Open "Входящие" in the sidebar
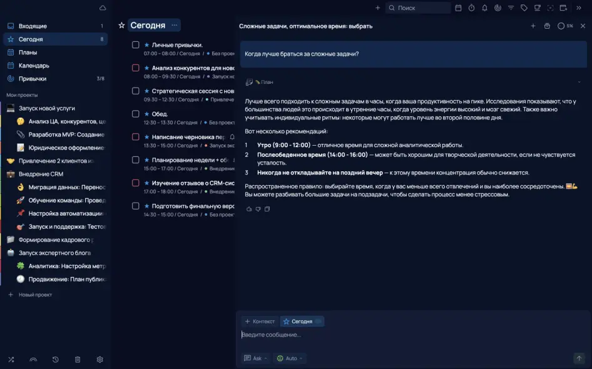Image resolution: width=592 pixels, height=369 pixels. coord(33,26)
